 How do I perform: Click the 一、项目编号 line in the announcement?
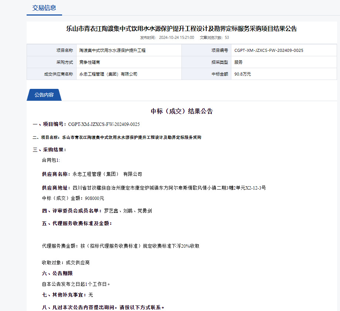[86, 124]
